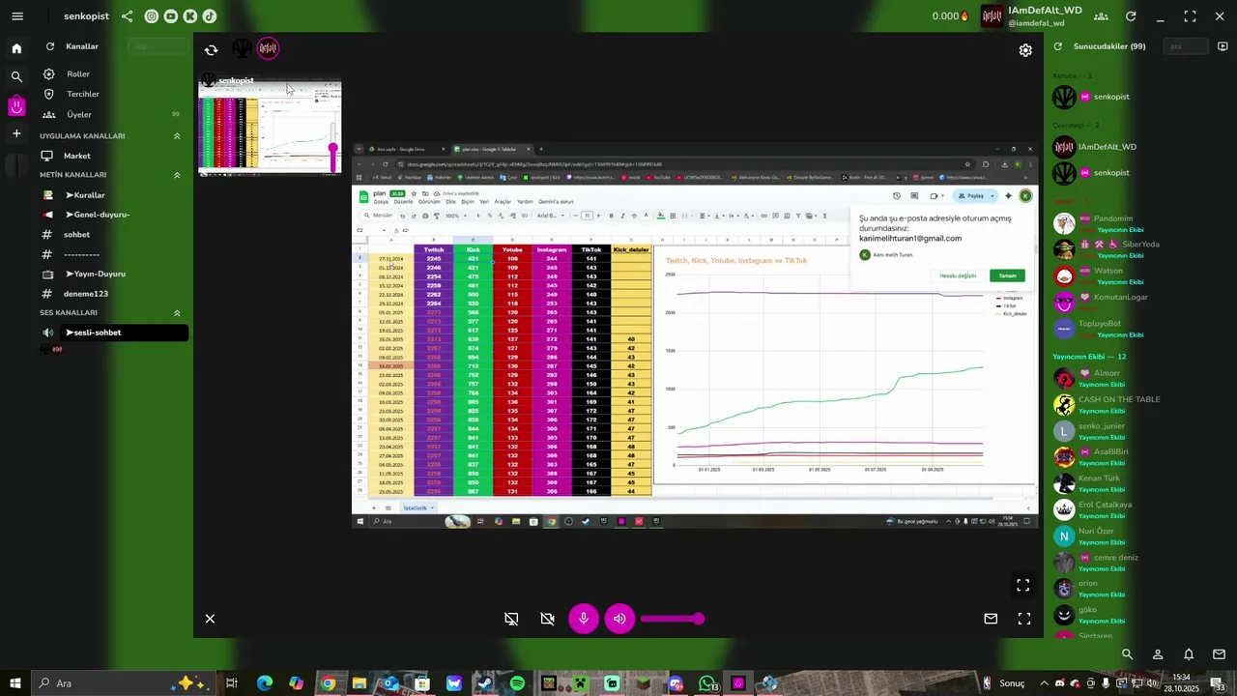
Task: Click Windows Start button
Action: [14, 683]
